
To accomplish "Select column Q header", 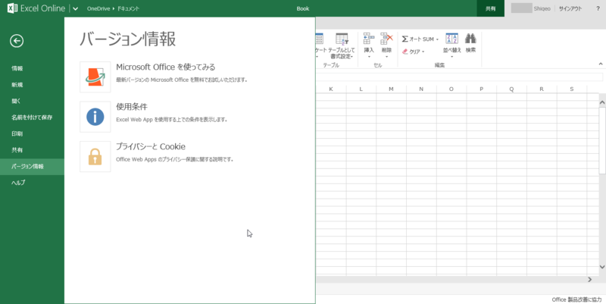I will point(511,89).
